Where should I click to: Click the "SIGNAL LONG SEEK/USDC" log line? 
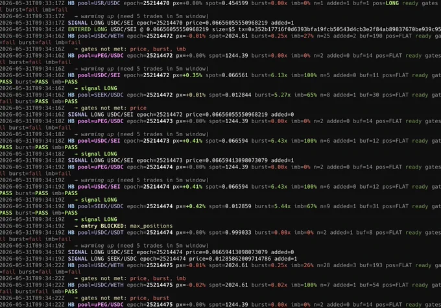click(x=149, y=259)
